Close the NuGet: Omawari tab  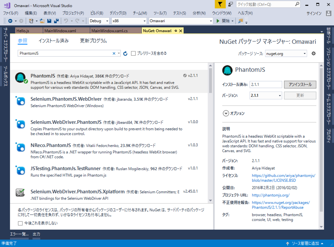(x=181, y=31)
